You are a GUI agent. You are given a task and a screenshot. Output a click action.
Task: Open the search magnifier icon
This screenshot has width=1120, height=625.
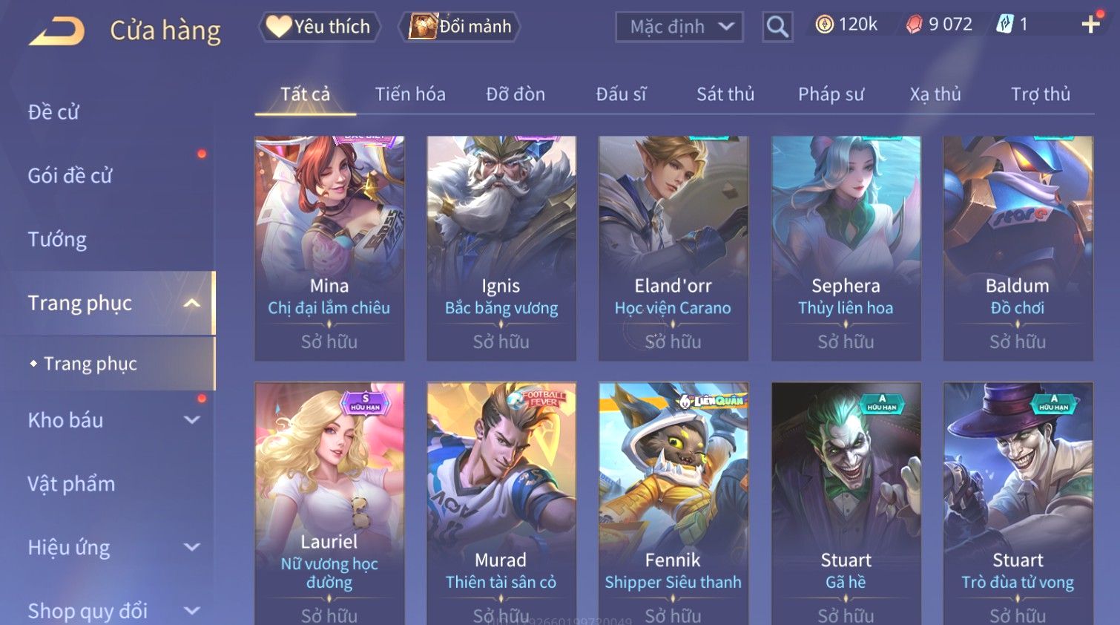[777, 27]
